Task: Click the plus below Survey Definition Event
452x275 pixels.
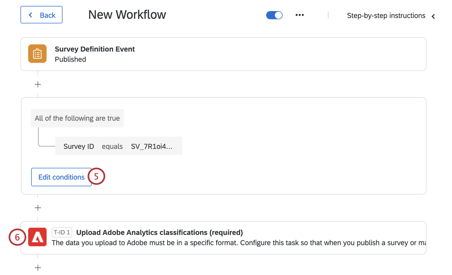Action: tap(38, 84)
